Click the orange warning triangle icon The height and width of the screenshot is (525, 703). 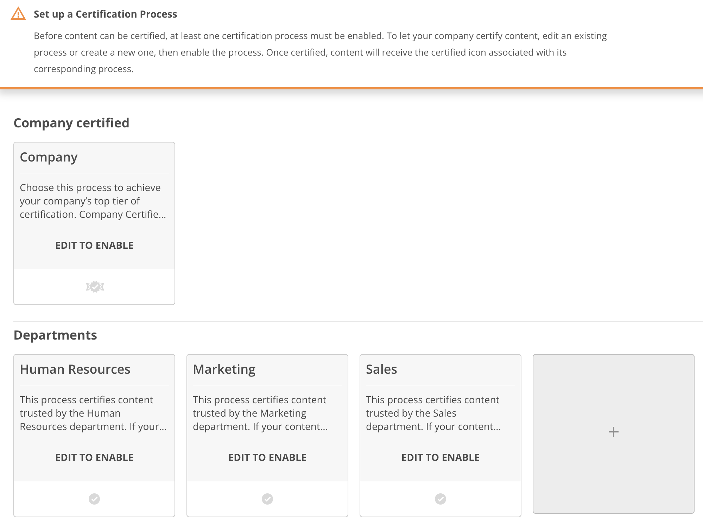tap(18, 14)
